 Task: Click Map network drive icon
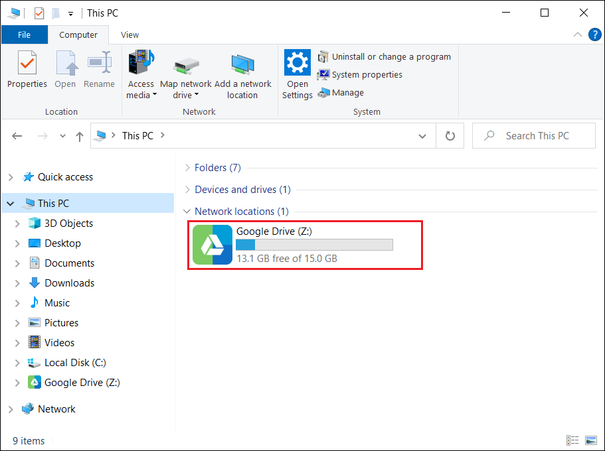tap(186, 65)
